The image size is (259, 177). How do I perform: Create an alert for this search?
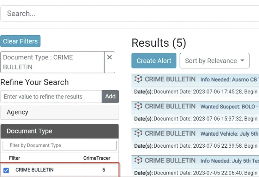154,61
